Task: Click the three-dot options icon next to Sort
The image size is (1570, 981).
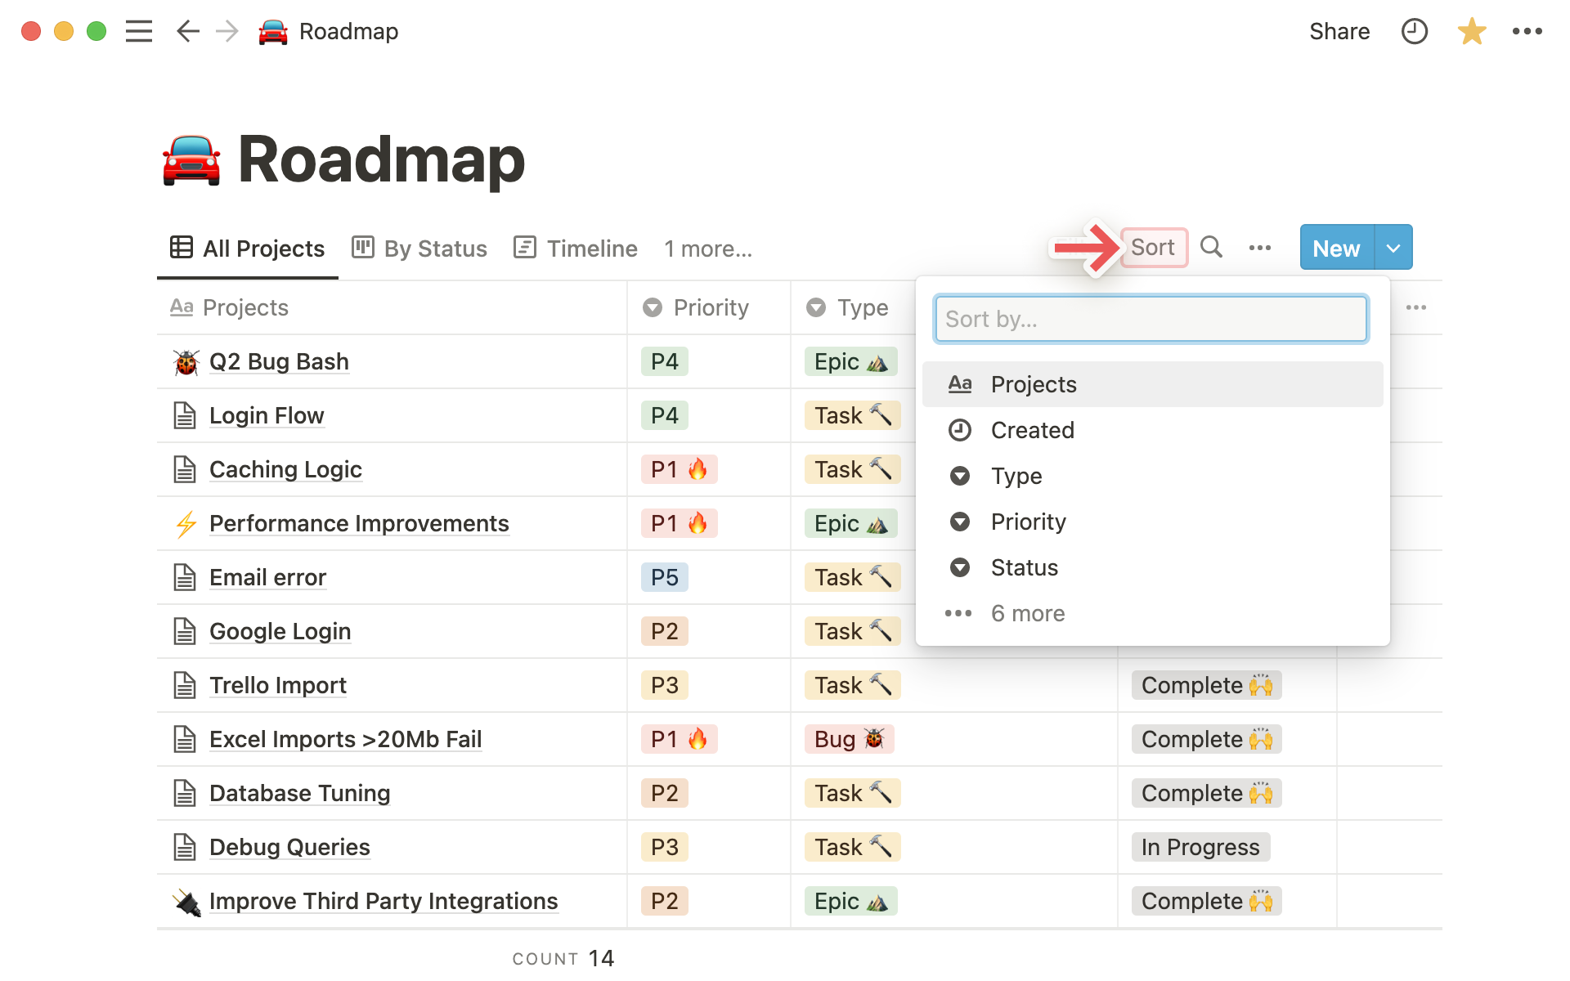Action: tap(1260, 248)
